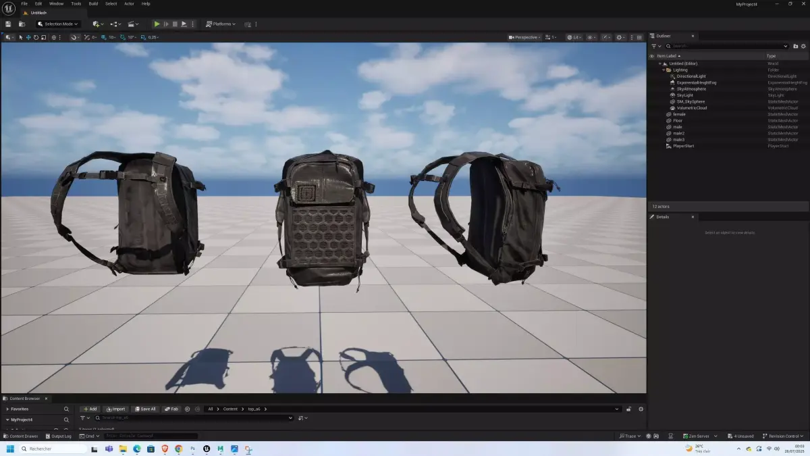
Task: Start Play in Editor with green play
Action: click(x=157, y=24)
